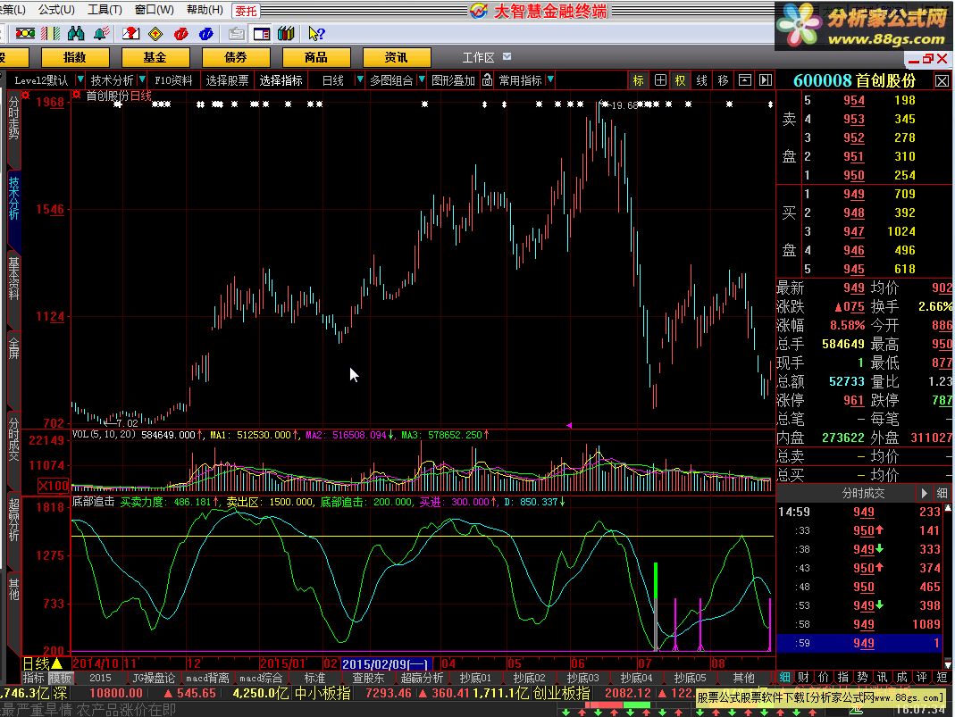Click the 600008 首创股份 stock title

tap(855, 80)
